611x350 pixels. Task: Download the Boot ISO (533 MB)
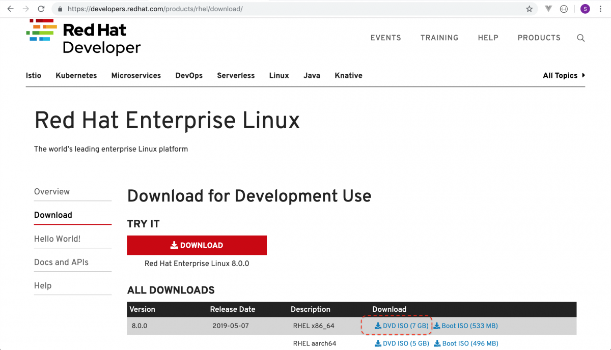465,326
